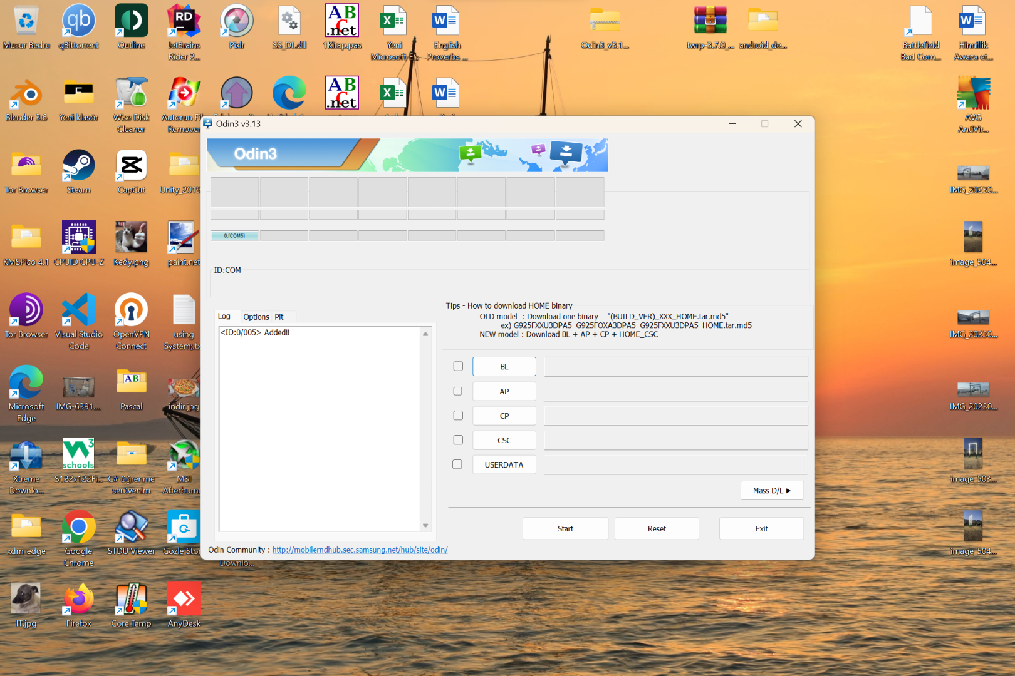Tick the checkbox beside the CSC button
1015x676 pixels.
[x=458, y=440]
